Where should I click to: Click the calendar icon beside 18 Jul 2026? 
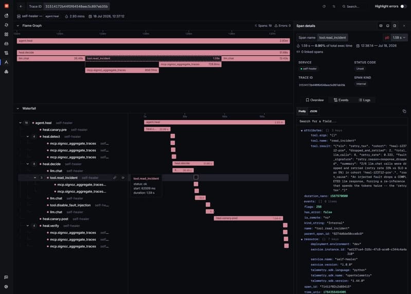(x=90, y=16)
